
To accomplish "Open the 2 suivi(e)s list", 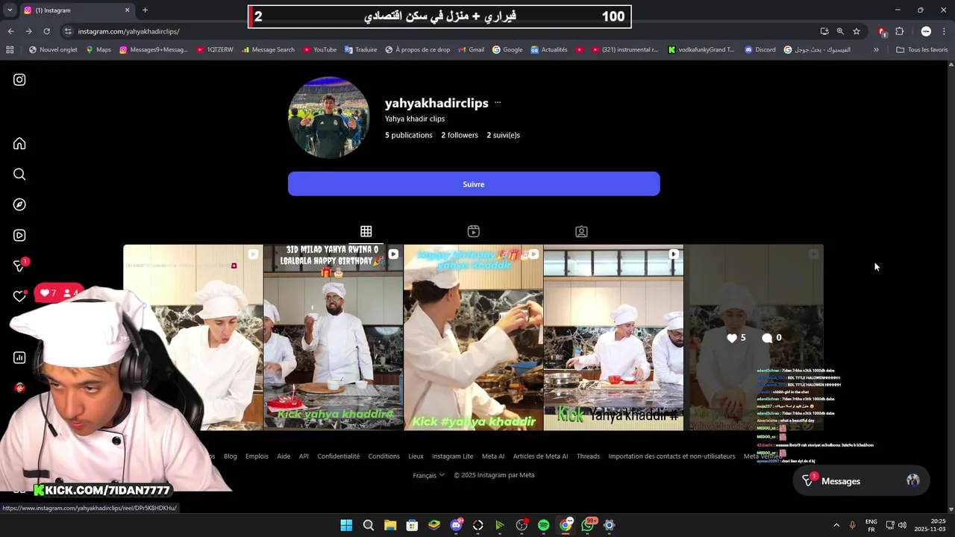I will (504, 135).
